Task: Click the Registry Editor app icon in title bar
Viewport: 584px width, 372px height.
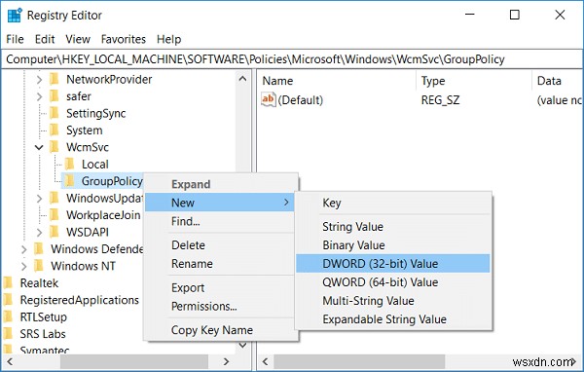Action: tap(15, 16)
